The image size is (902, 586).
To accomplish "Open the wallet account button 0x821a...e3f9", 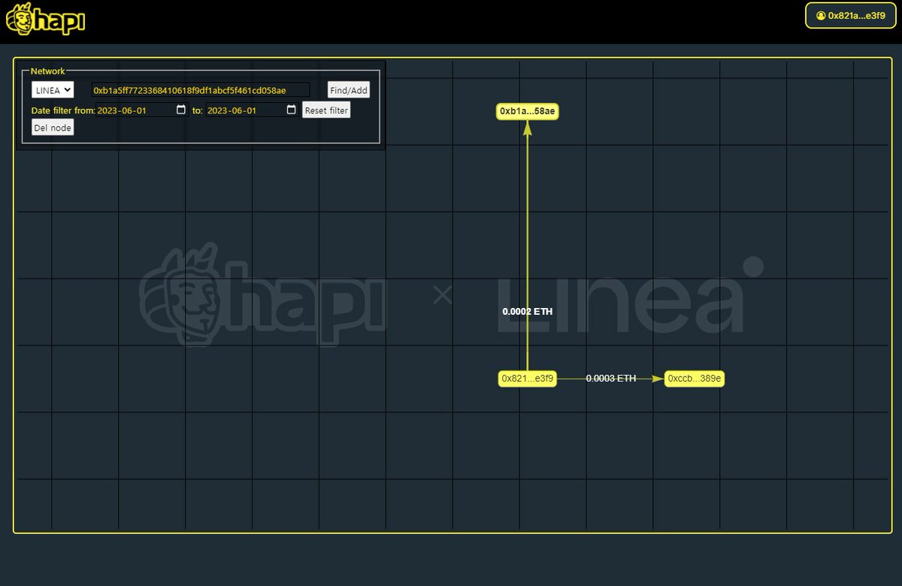I will pos(850,15).
